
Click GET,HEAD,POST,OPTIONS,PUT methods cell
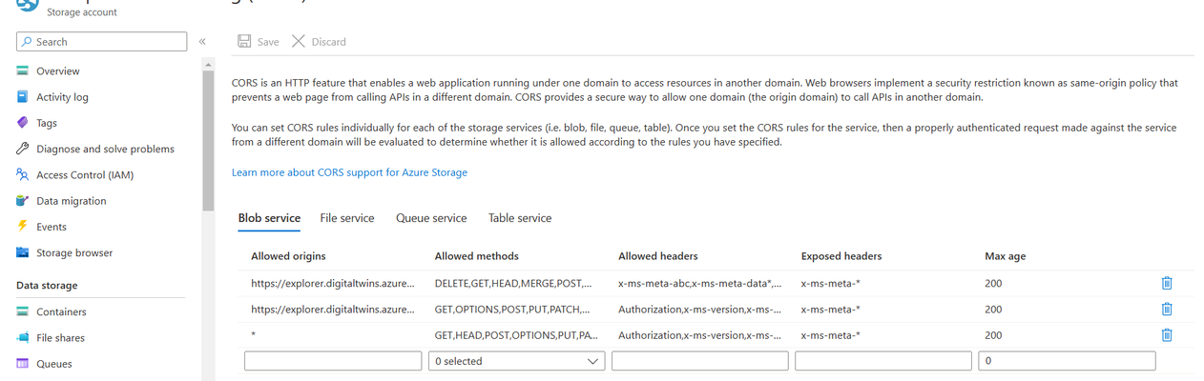(516, 335)
